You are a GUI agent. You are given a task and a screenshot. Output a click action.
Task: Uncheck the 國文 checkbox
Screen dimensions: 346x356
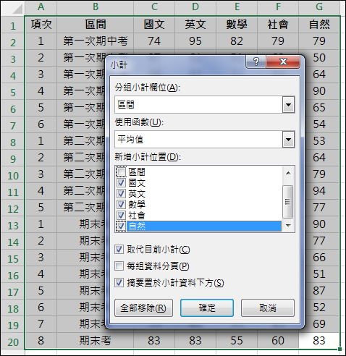point(121,183)
